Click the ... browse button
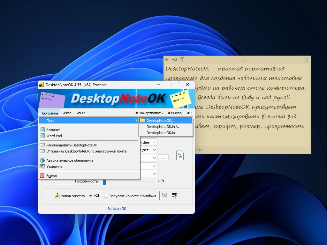This screenshot has height=245, width=327. point(163,158)
